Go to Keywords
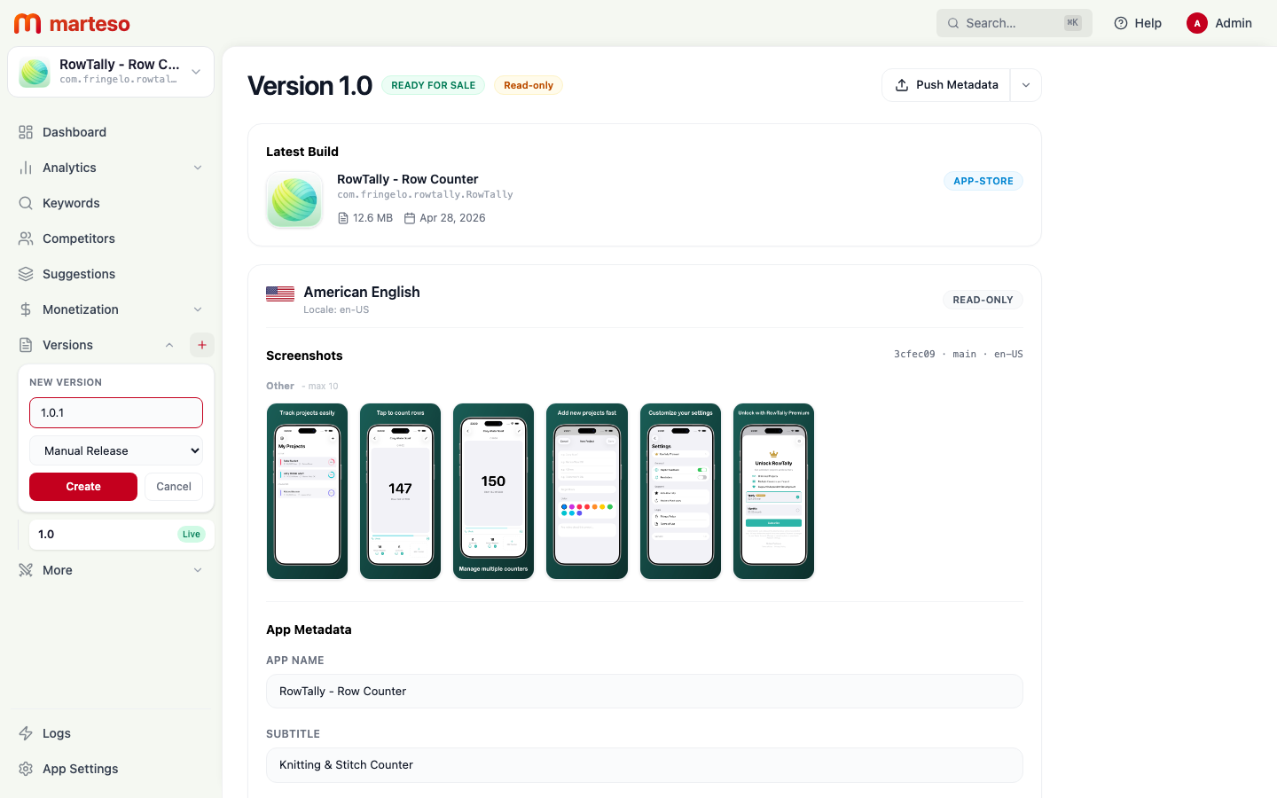This screenshot has width=1277, height=798. click(111, 203)
